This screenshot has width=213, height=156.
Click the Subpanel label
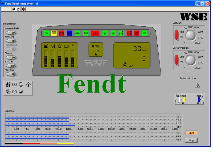[x=10, y=111]
